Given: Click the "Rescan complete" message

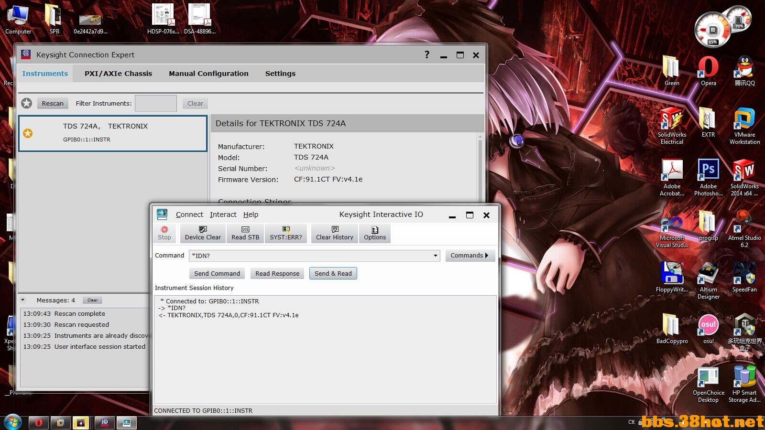Looking at the screenshot, I should (79, 313).
